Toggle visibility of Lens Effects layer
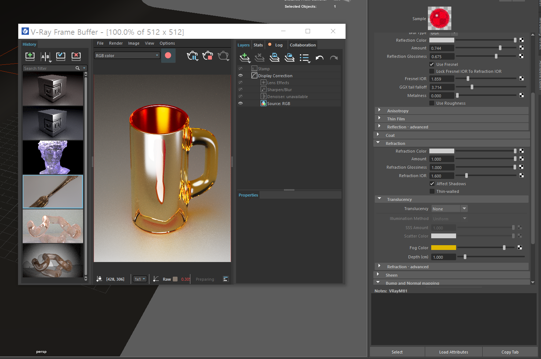The image size is (541, 359). click(x=240, y=82)
